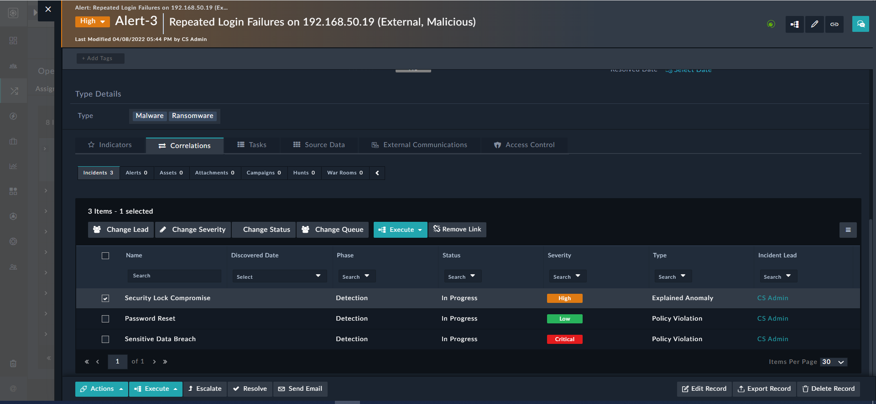The image size is (876, 404).
Task: Uncheck the Security Lock Compromise row
Action: (105, 298)
